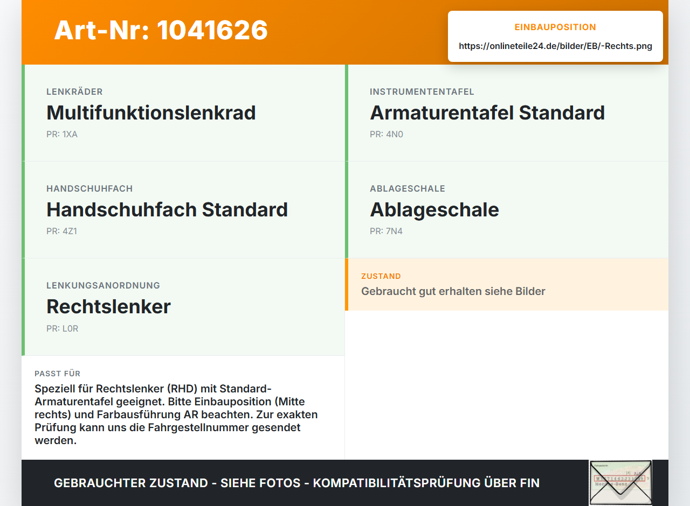
Task: Click the PR: 7N4 code
Action: click(386, 231)
